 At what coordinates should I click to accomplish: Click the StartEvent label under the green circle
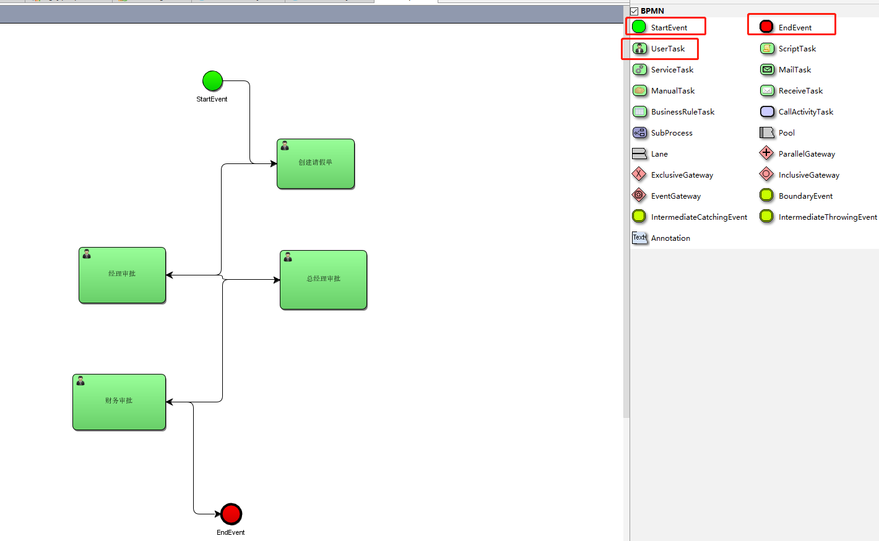point(212,99)
